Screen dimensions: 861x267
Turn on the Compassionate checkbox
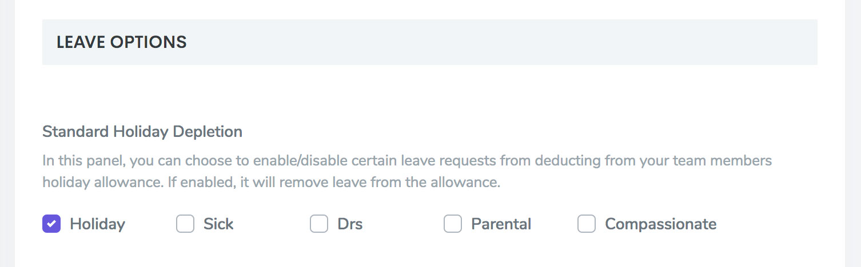pos(587,224)
